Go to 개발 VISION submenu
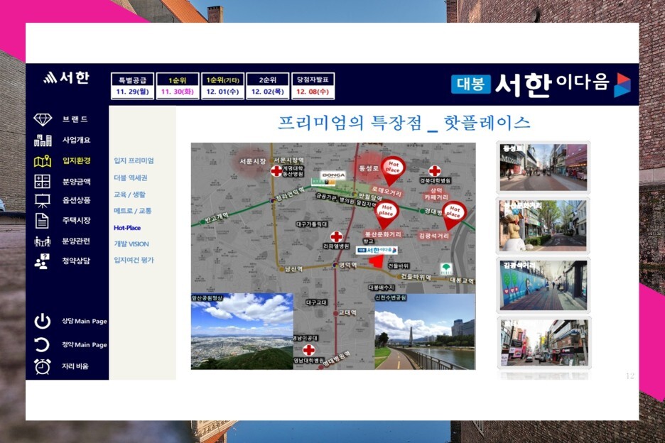The height and width of the screenshot is (443, 665). (131, 244)
